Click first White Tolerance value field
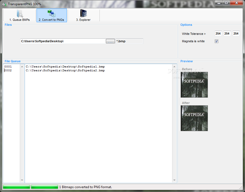 point(218,33)
